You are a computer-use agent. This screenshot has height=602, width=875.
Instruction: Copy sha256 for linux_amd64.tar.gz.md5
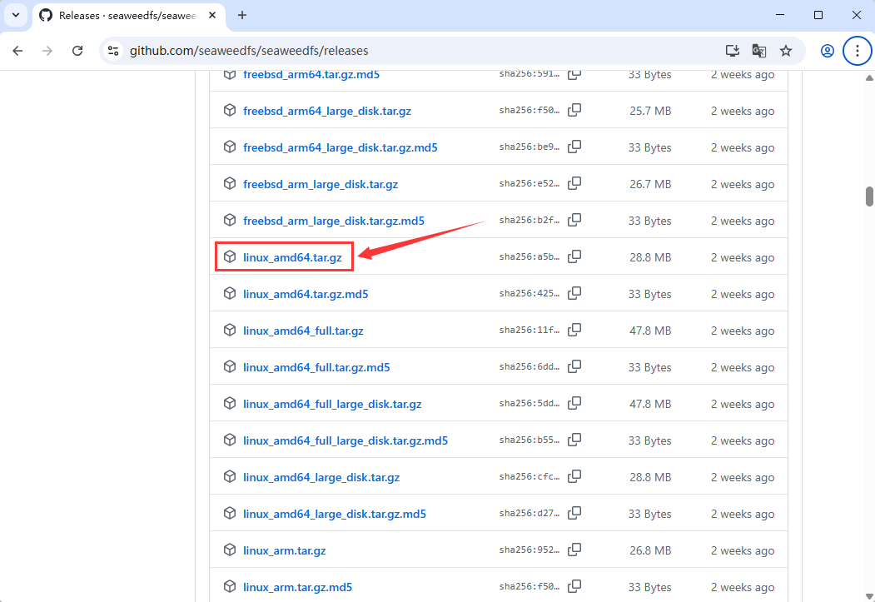point(574,293)
